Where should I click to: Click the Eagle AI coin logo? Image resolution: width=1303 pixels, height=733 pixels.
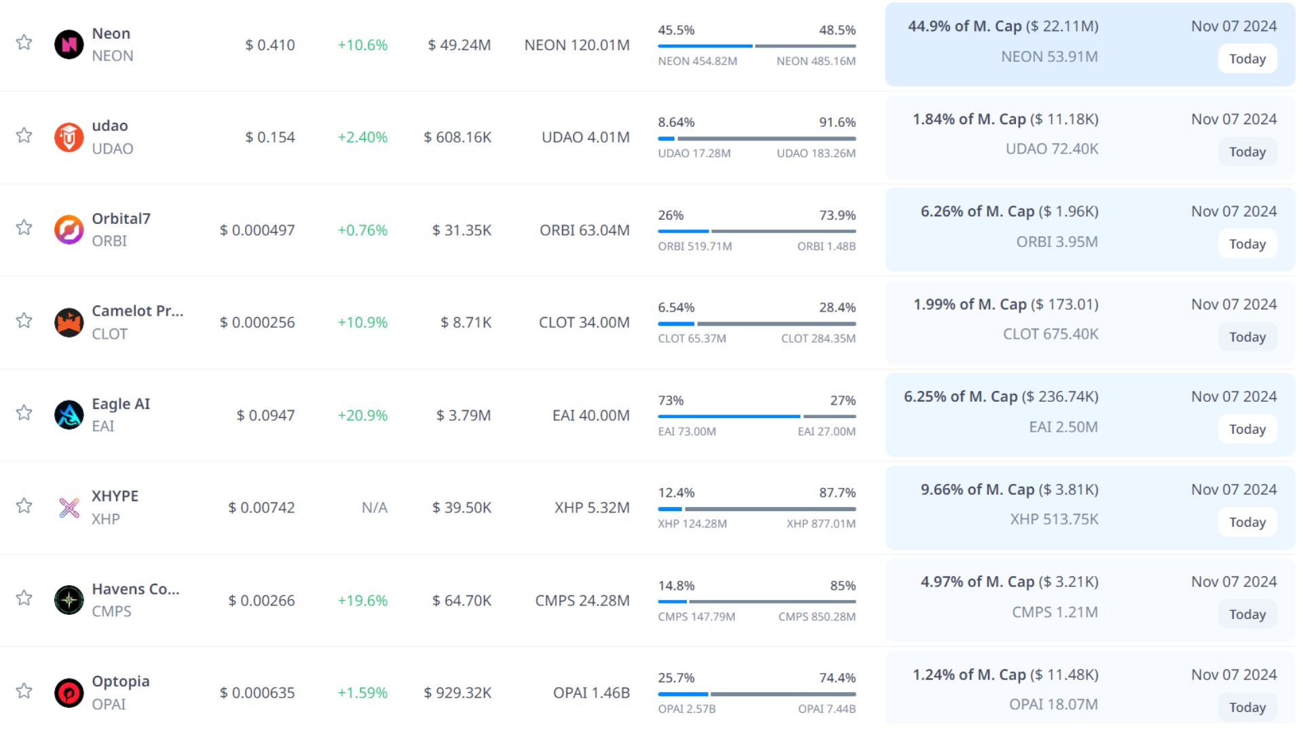point(69,415)
